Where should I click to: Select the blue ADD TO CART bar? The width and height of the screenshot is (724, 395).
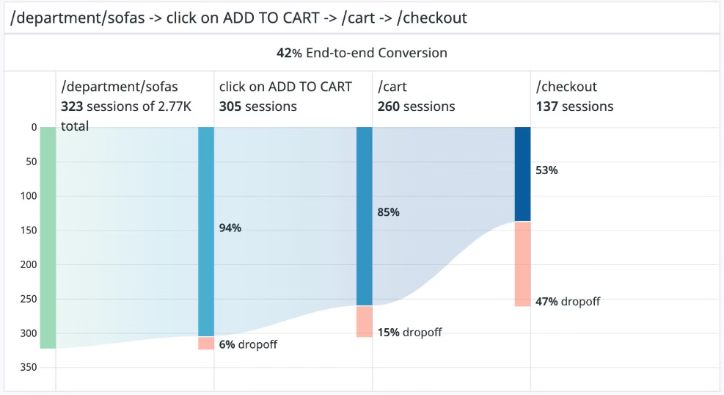click(x=206, y=231)
